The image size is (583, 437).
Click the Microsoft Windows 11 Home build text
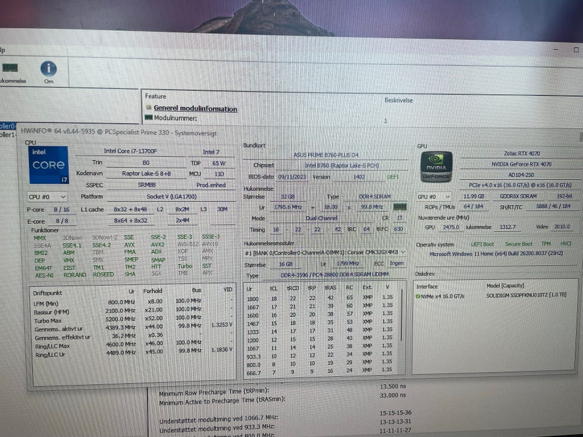(496, 254)
